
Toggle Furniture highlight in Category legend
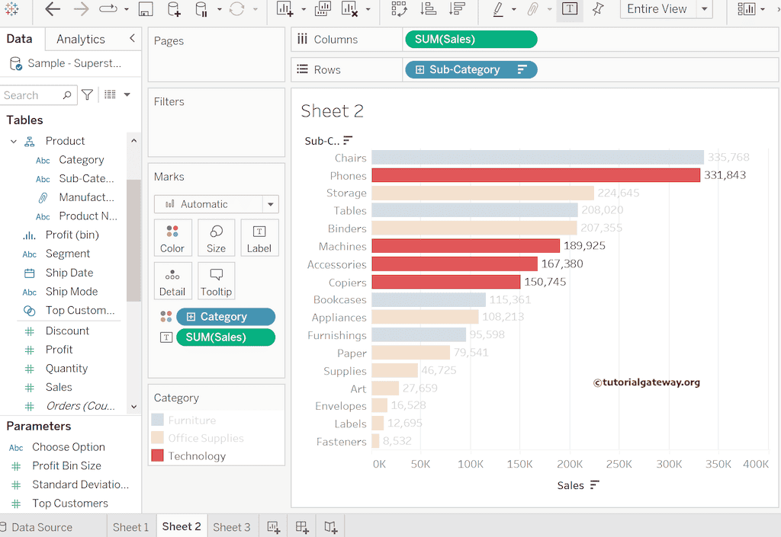point(191,420)
